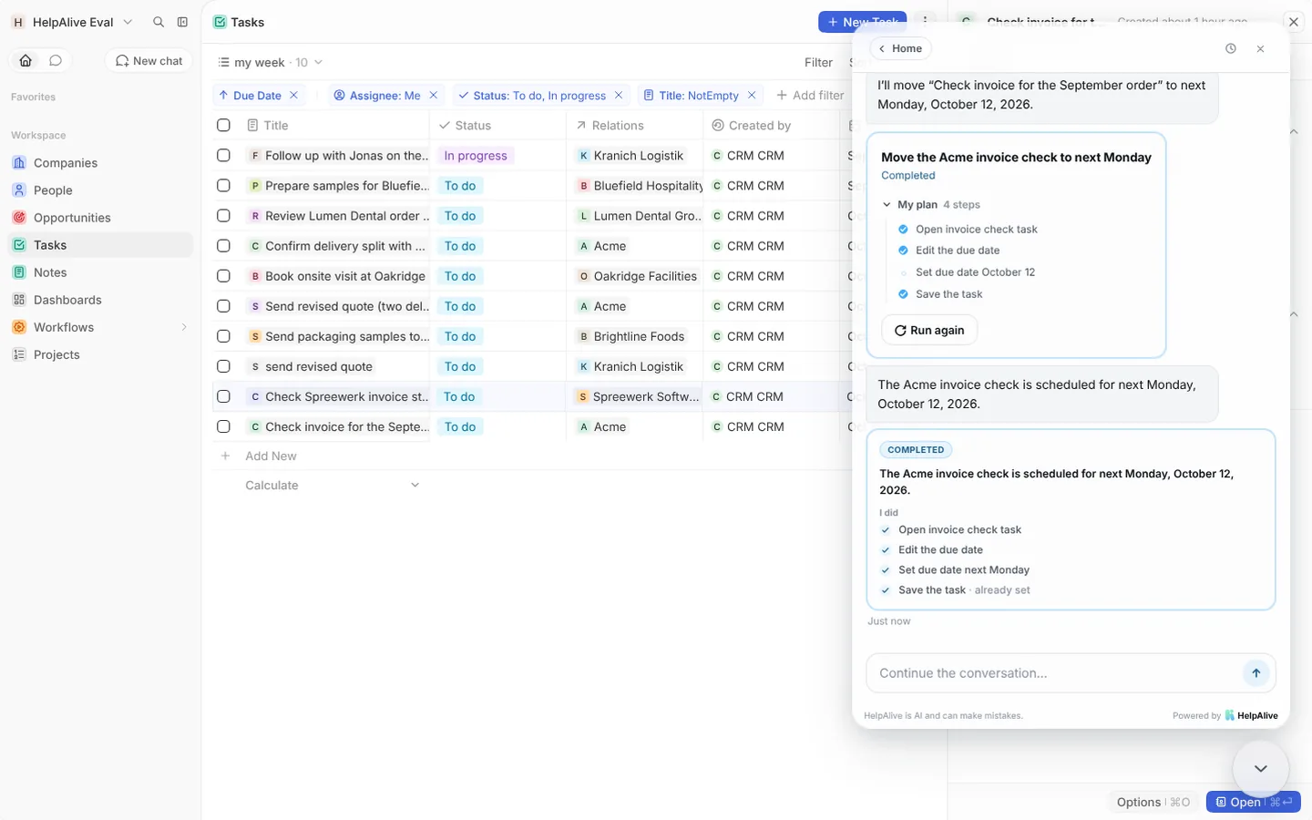Image resolution: width=1312 pixels, height=820 pixels.
Task: Open the home icon tab
Action: coord(26,60)
